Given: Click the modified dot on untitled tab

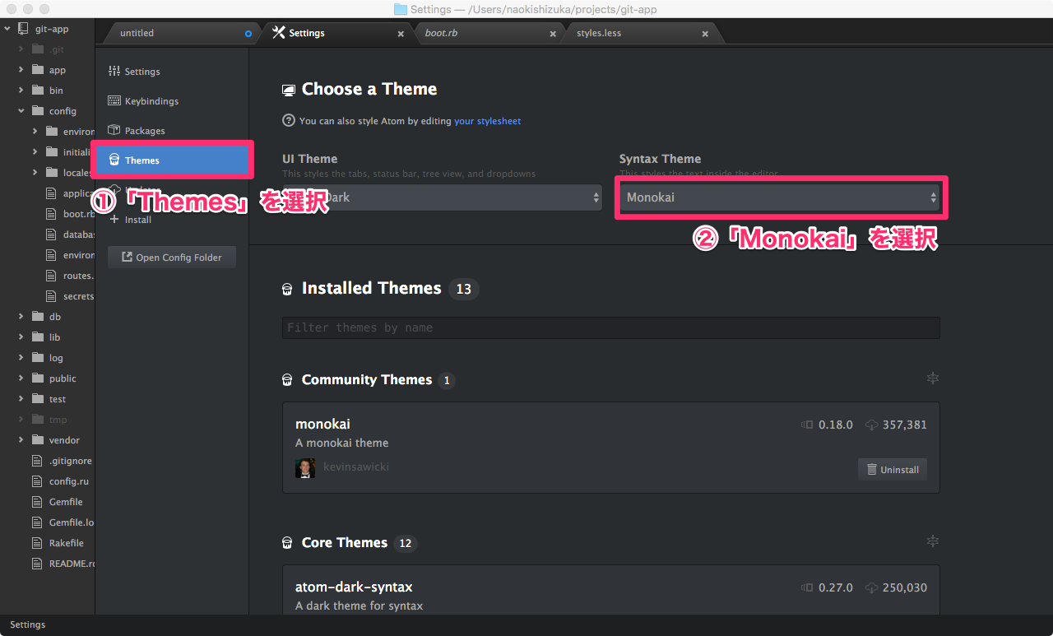Looking at the screenshot, I should click(248, 34).
